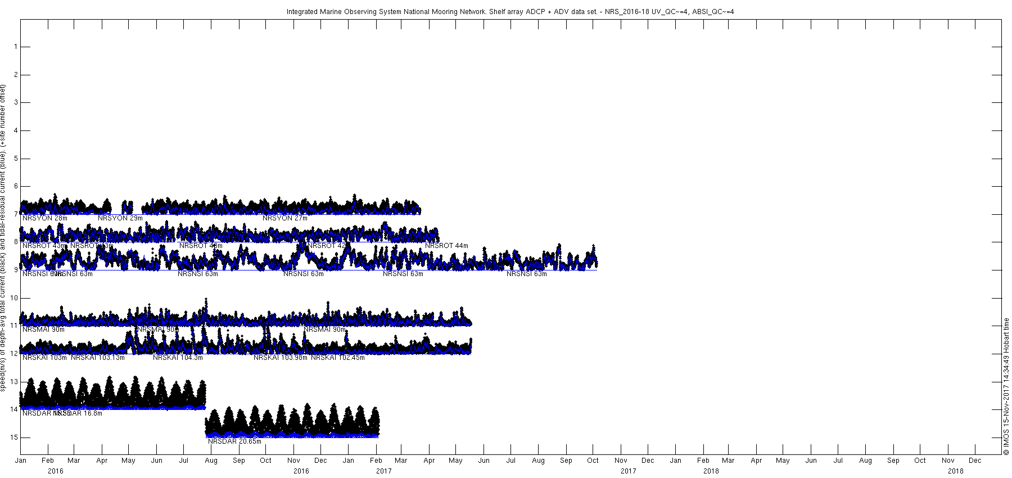Click y-axis tick label '4'
Image resolution: width=1012 pixels, height=478 pixels.
pos(16,130)
